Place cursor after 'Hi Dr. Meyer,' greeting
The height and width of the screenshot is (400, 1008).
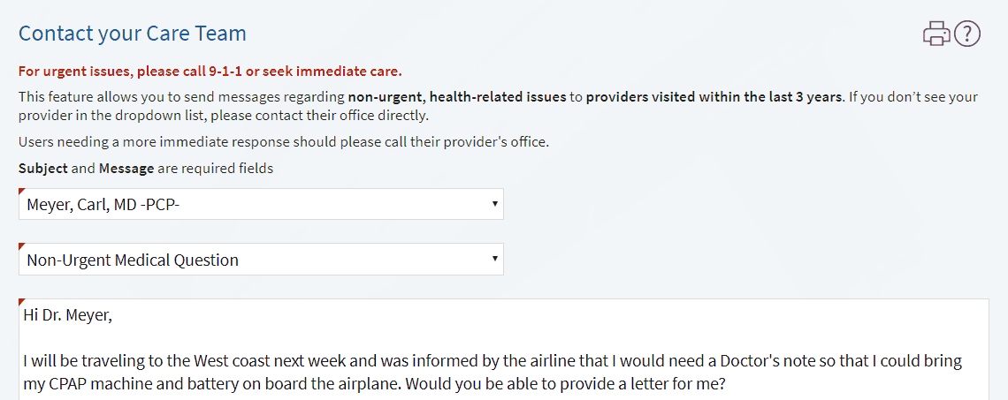pyautogui.click(x=113, y=315)
